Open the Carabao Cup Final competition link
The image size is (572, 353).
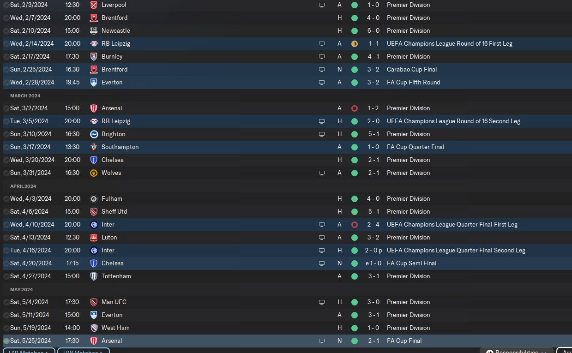(x=412, y=70)
